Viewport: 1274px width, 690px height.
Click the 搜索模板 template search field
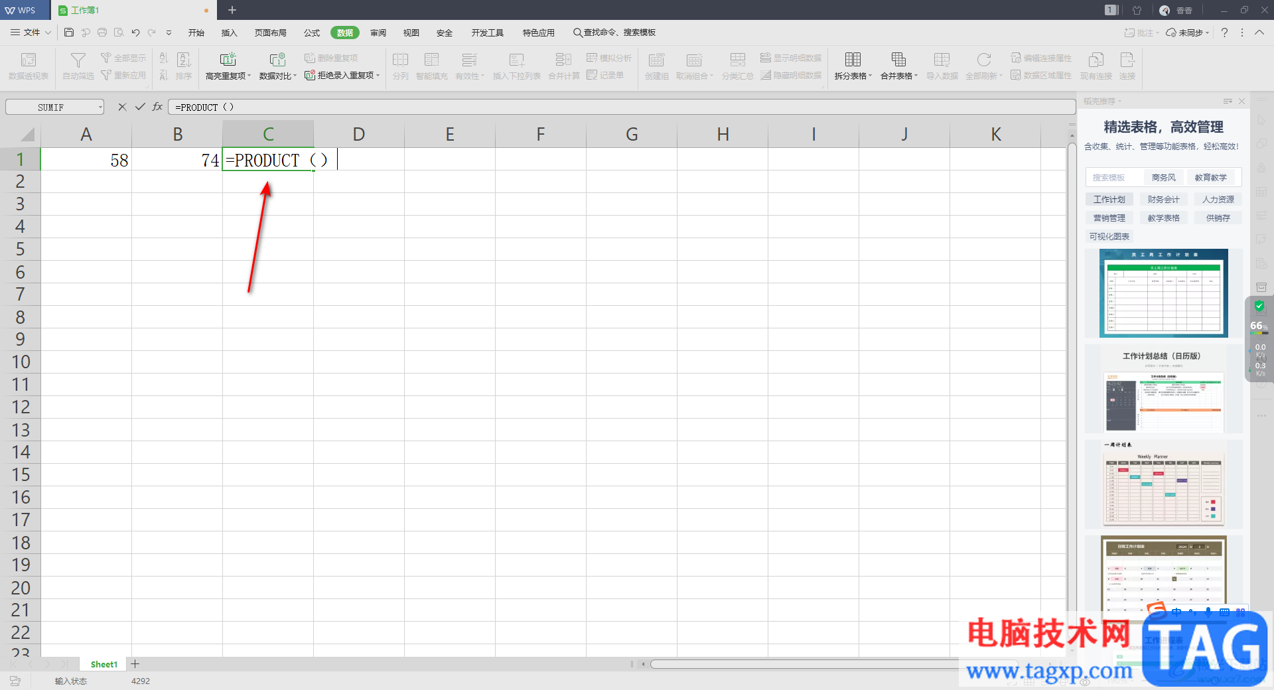[1114, 178]
